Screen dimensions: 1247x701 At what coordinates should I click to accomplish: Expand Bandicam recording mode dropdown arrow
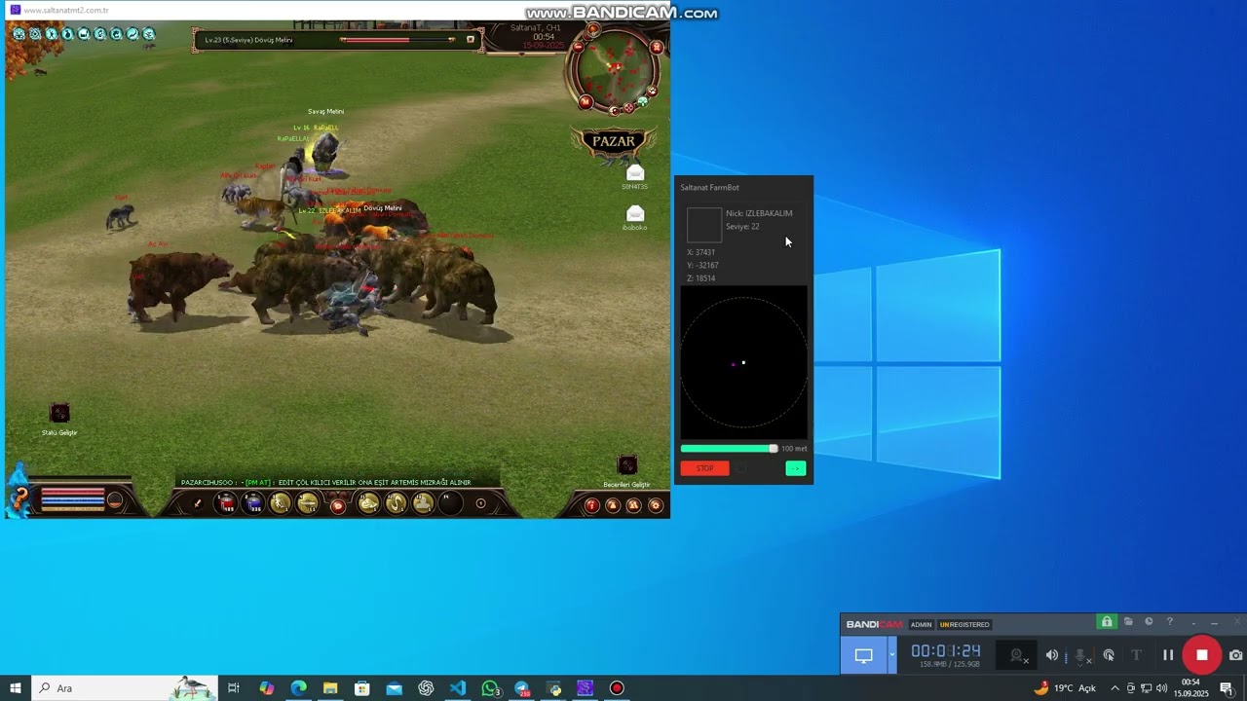[x=891, y=655]
